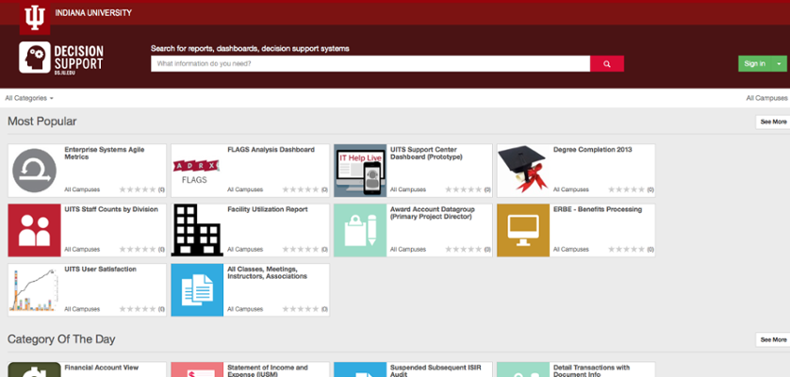Click the Most Popular section heading
790x377 pixels.
click(x=41, y=122)
